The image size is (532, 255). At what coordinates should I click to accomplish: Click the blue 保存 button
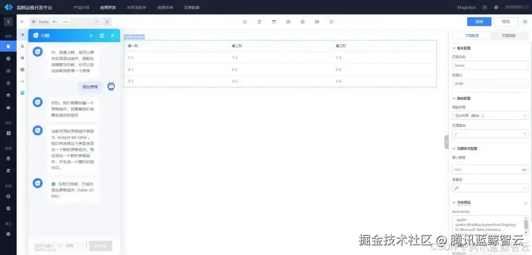pyautogui.click(x=479, y=22)
